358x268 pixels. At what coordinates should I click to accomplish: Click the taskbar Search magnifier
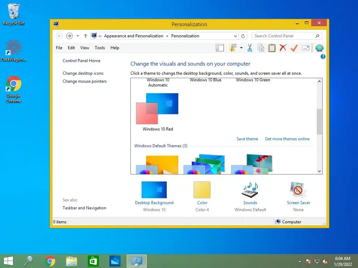[x=29, y=261]
